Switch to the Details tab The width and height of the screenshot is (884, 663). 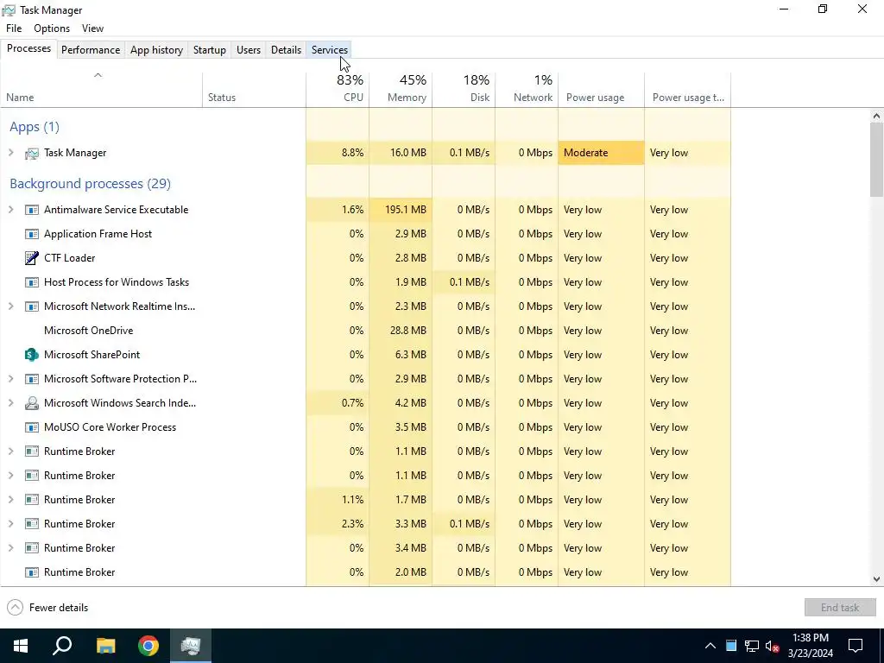pyautogui.click(x=286, y=49)
